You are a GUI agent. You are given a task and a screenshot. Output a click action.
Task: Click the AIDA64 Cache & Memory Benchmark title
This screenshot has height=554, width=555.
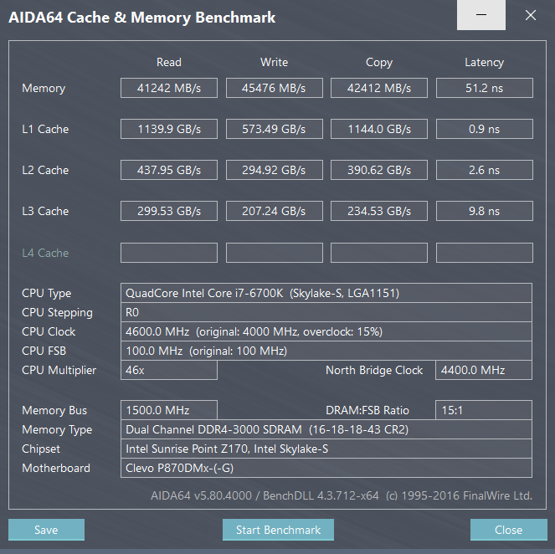142,18
